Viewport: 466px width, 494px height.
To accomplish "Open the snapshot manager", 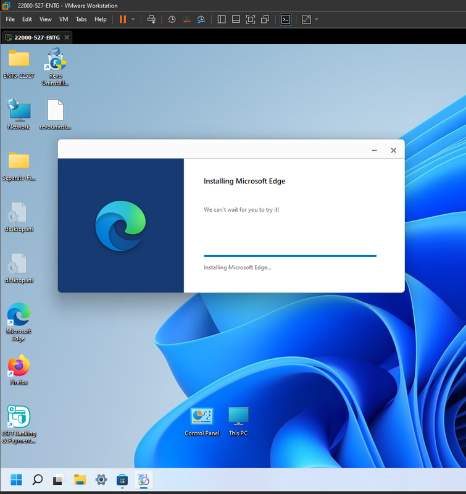I will tap(201, 20).
